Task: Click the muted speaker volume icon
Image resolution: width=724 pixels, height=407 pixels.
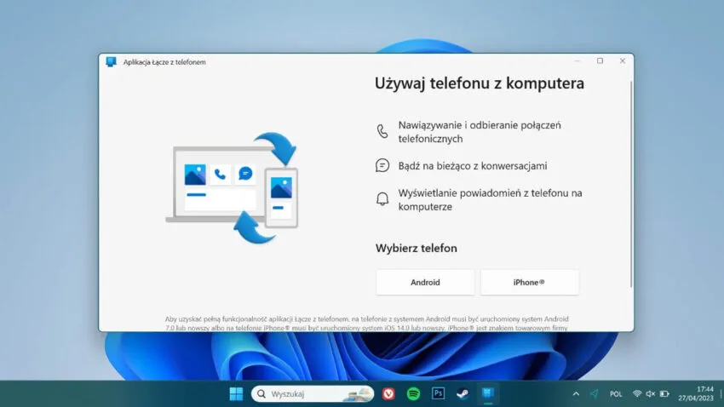Action: coord(651,393)
